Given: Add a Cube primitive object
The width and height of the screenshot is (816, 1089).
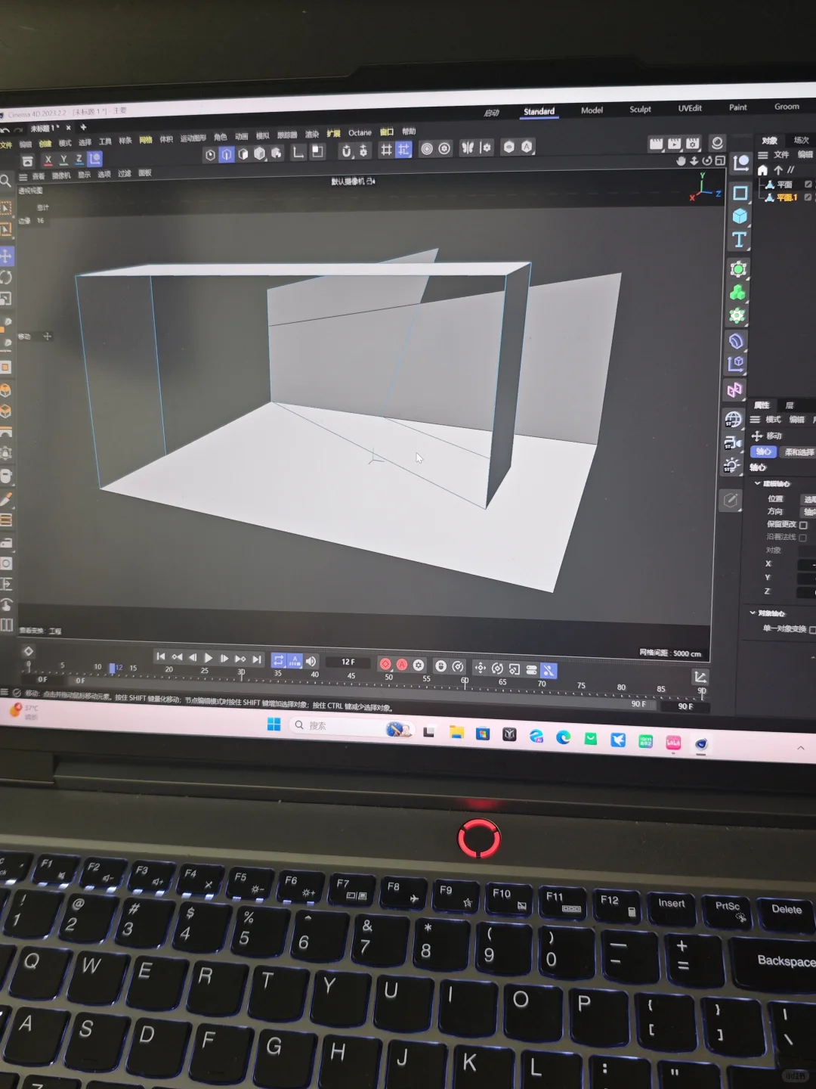Looking at the screenshot, I should 740,216.
